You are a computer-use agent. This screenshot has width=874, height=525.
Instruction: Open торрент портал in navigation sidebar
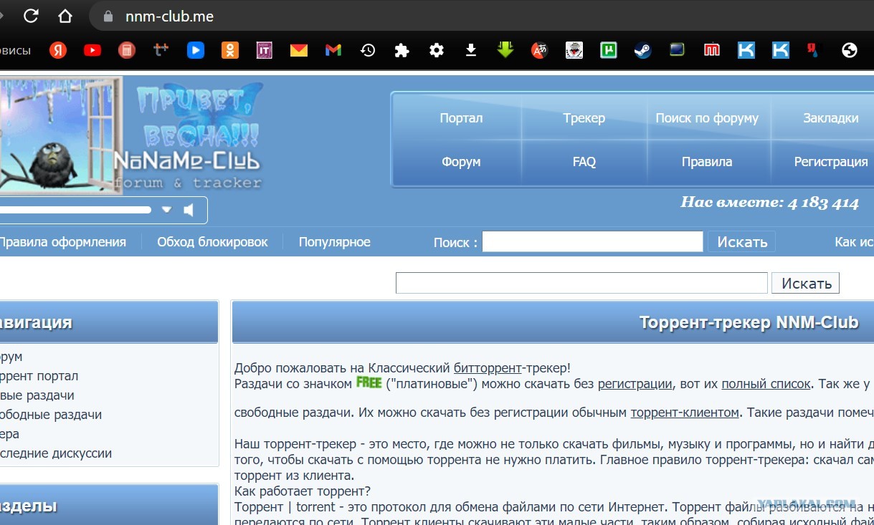[39, 376]
